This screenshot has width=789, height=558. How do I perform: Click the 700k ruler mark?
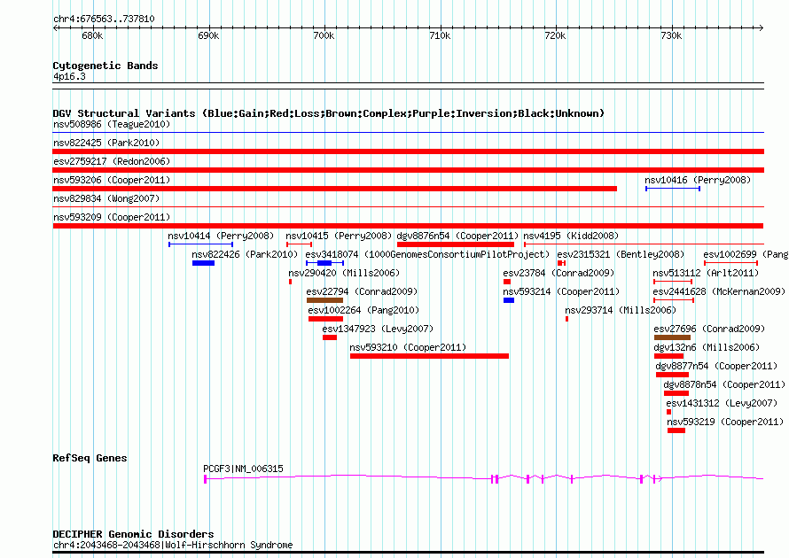(x=324, y=35)
